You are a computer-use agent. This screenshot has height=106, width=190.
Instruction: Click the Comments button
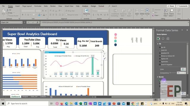(x=182, y=6)
